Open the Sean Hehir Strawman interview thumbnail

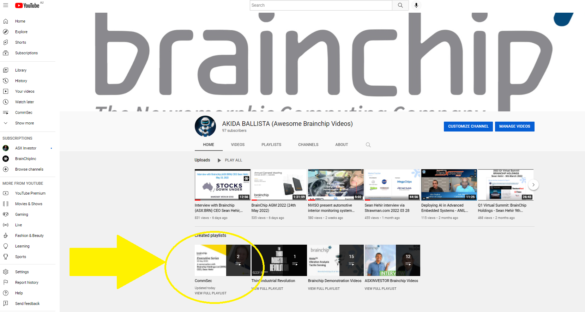392,185
